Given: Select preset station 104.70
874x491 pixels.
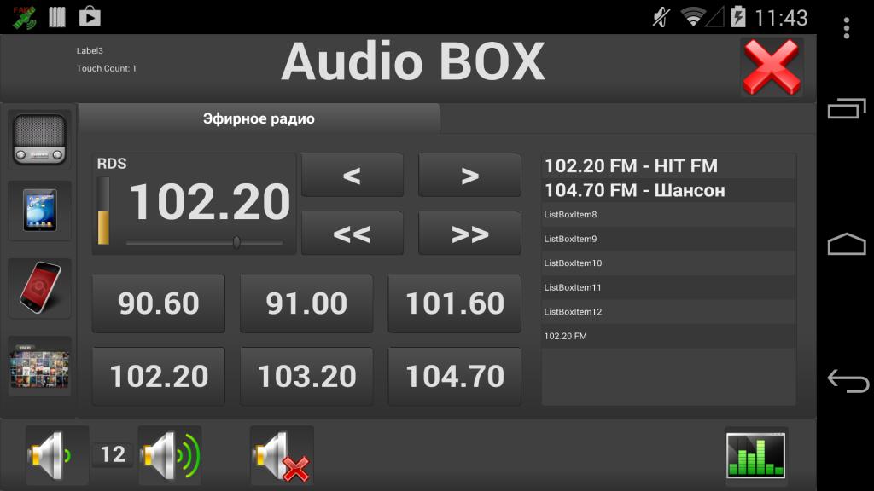Looking at the screenshot, I should tap(454, 376).
